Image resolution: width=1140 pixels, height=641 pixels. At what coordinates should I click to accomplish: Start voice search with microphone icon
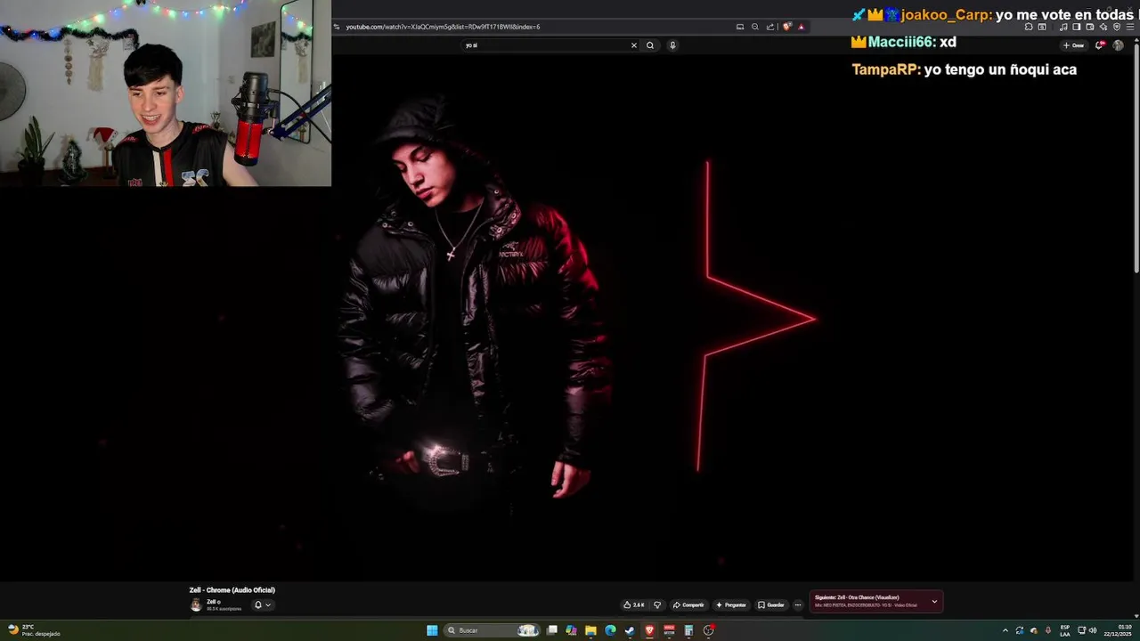coord(672,45)
